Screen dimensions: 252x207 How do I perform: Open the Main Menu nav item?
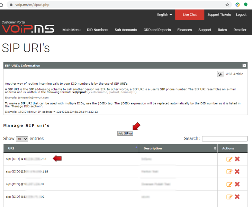click(x=71, y=30)
